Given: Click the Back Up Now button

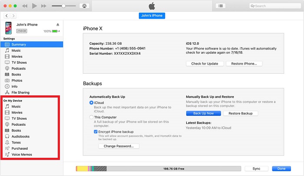Looking at the screenshot, I should click(x=203, y=114).
